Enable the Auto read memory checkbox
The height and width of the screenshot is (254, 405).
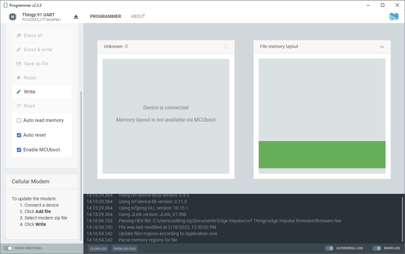pyautogui.click(x=19, y=121)
